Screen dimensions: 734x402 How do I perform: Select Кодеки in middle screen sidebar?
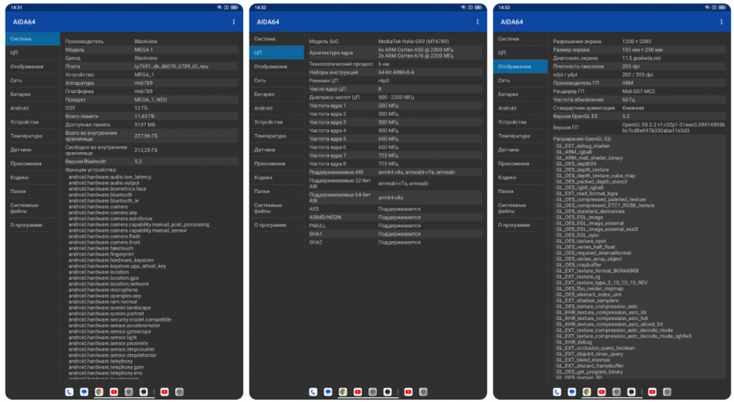click(277, 177)
